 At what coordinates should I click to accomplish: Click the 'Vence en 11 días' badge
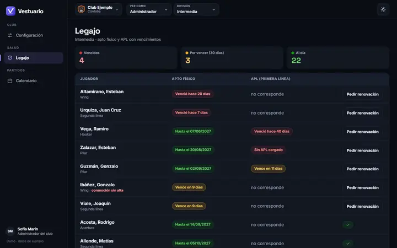[268, 169]
